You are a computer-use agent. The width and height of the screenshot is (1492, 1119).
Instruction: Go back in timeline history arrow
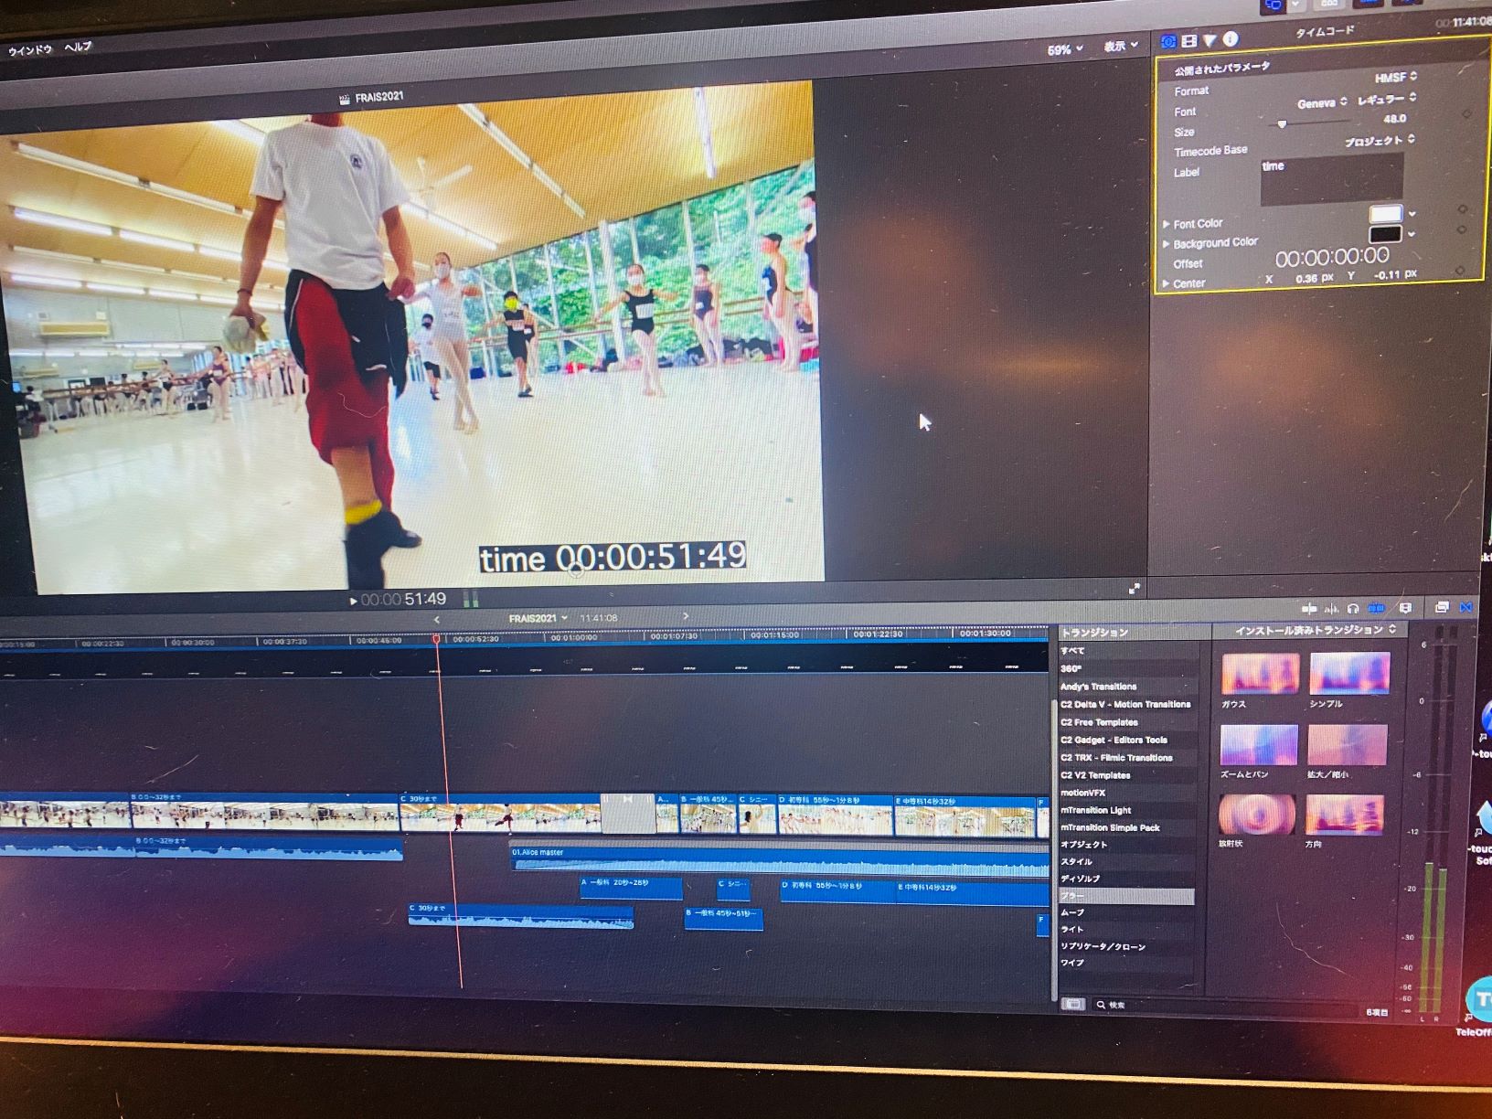[x=437, y=620]
